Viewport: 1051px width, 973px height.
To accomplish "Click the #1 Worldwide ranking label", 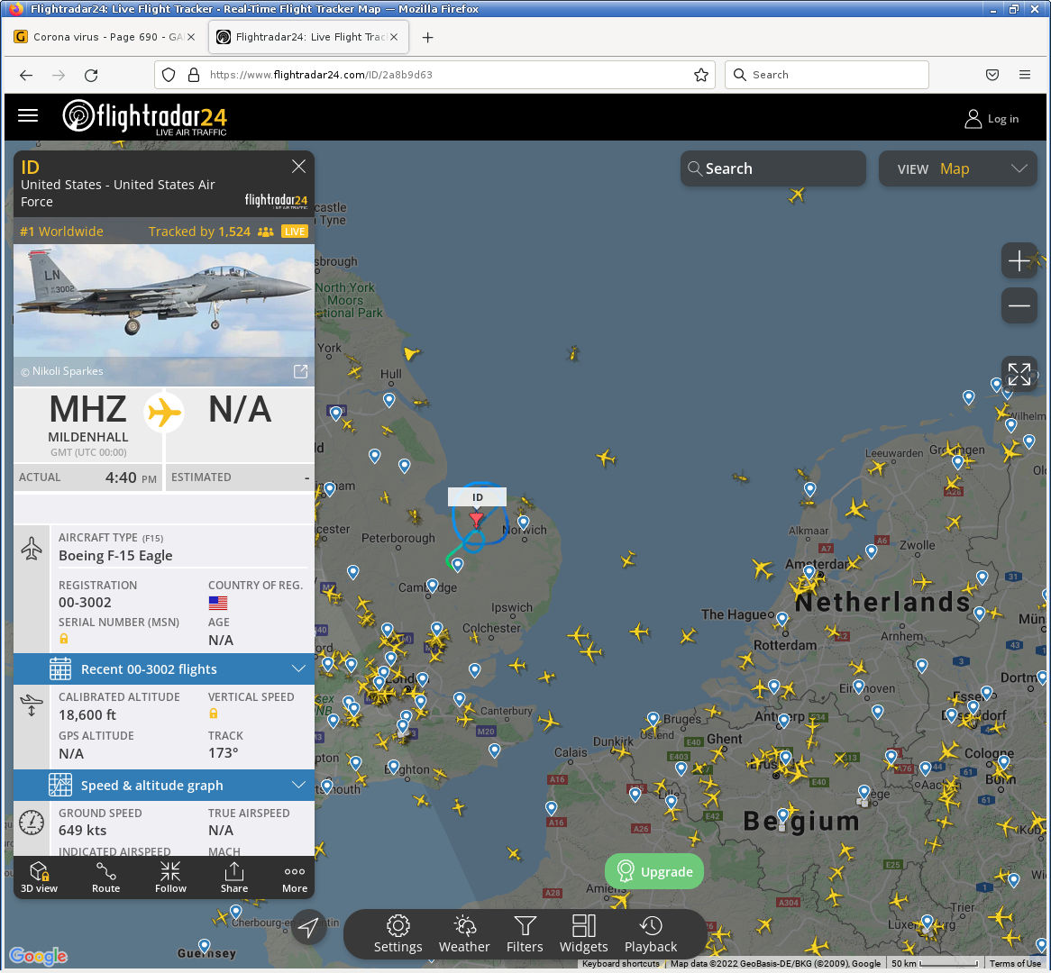I will (x=61, y=232).
